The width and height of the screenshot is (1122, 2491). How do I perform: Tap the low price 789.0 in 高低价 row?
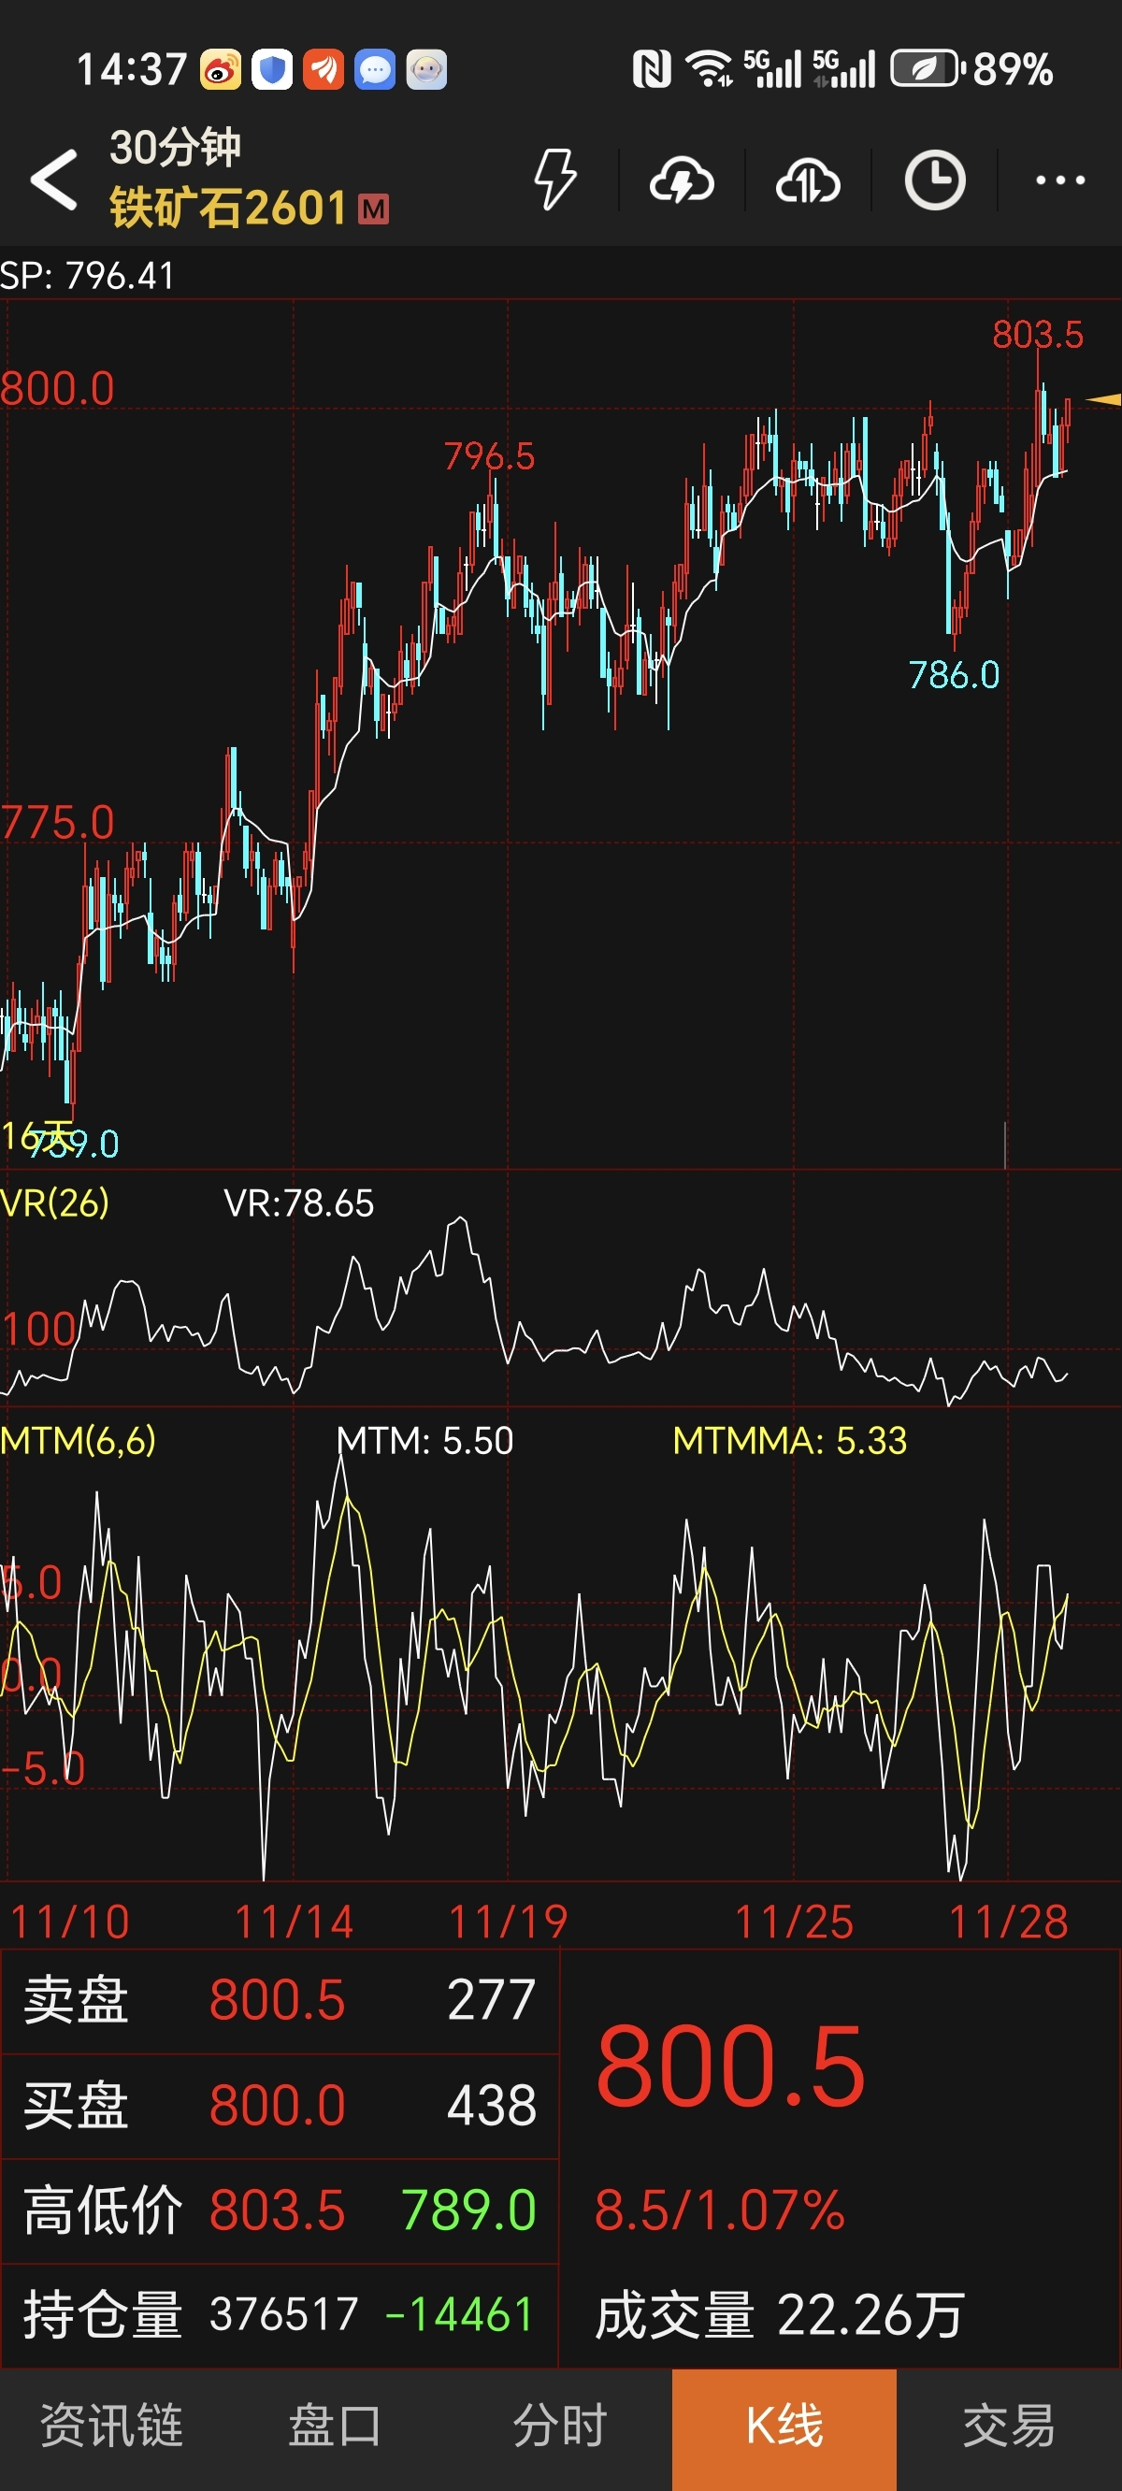pos(468,2210)
